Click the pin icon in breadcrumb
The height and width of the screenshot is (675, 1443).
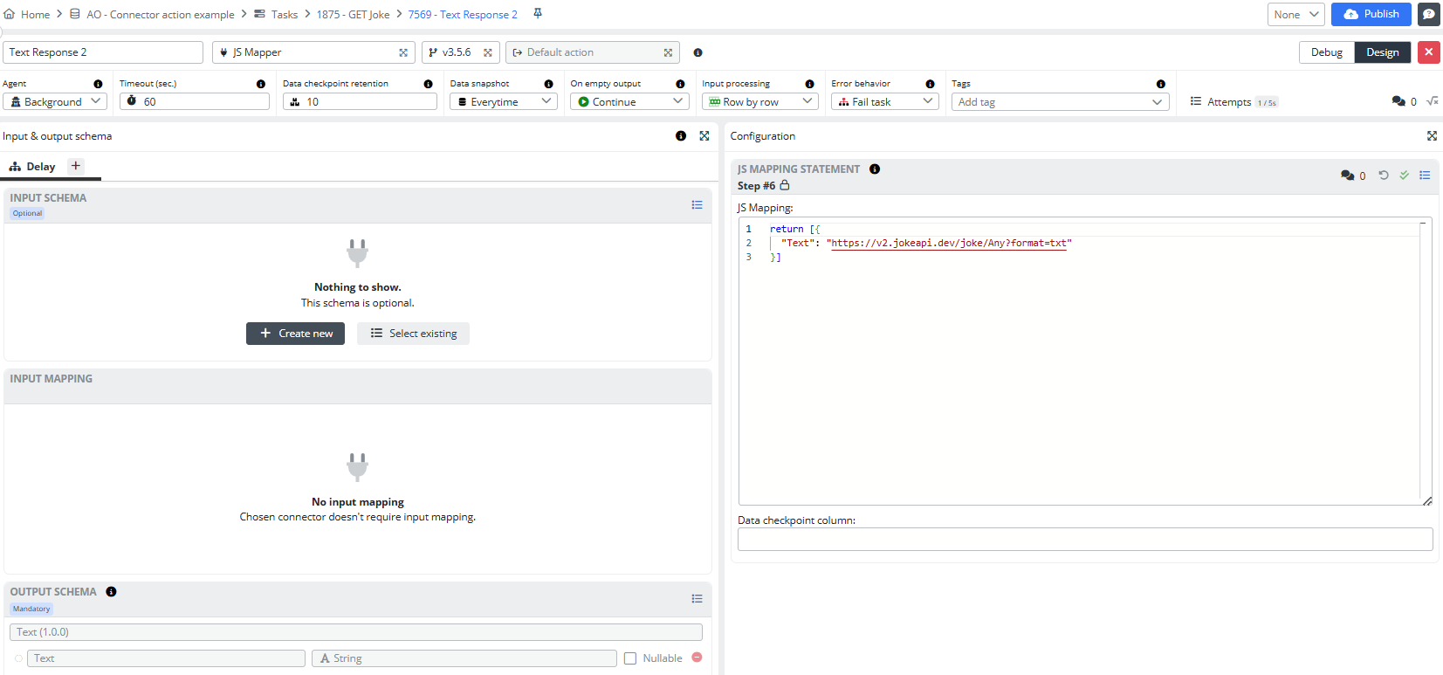(538, 14)
